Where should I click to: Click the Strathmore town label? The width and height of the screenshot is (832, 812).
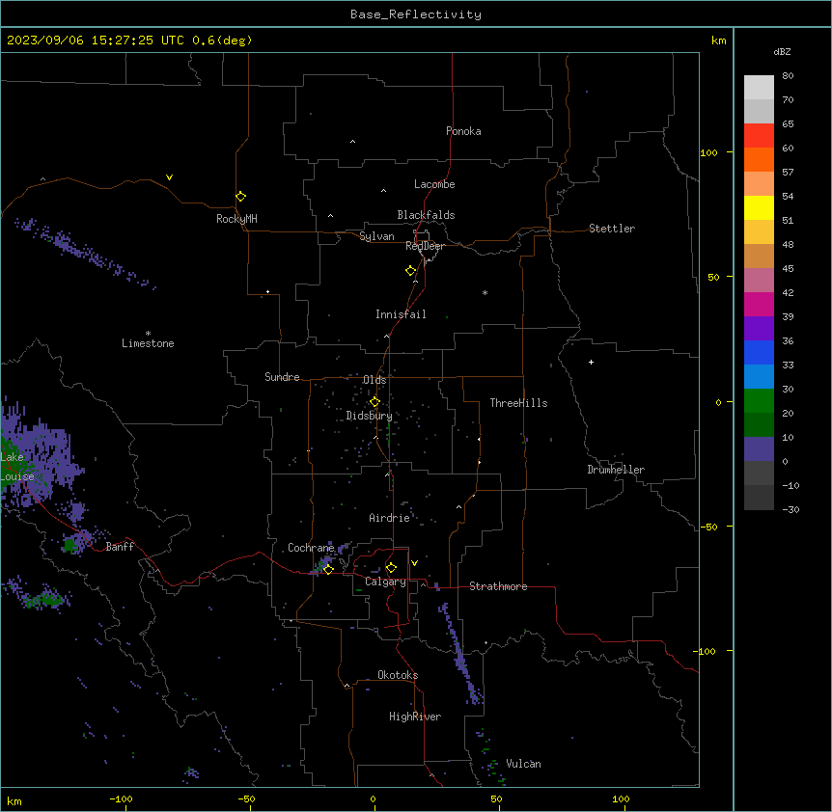[x=498, y=586]
